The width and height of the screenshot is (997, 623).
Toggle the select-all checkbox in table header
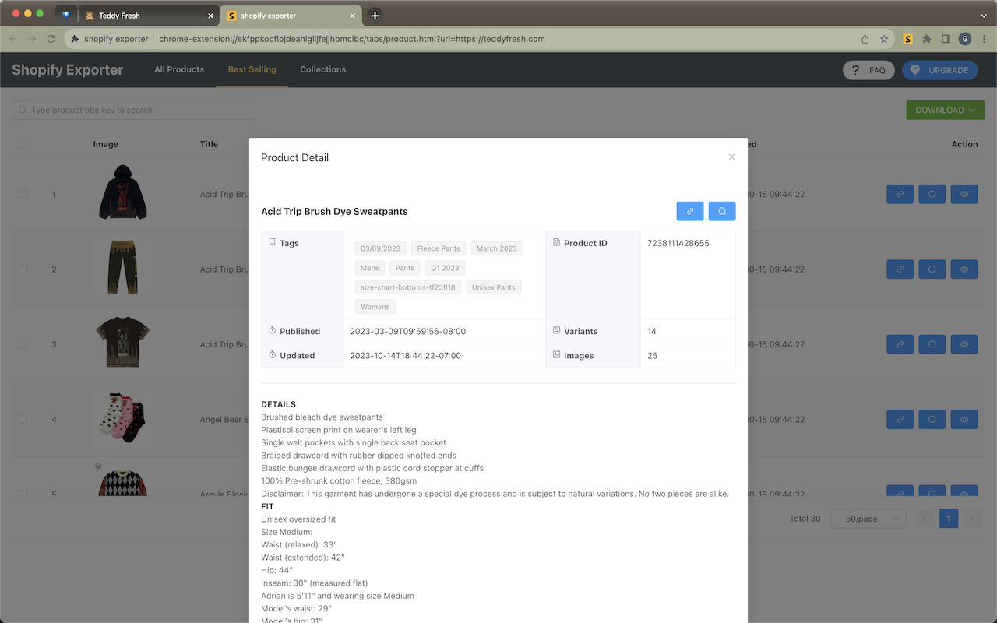click(23, 143)
